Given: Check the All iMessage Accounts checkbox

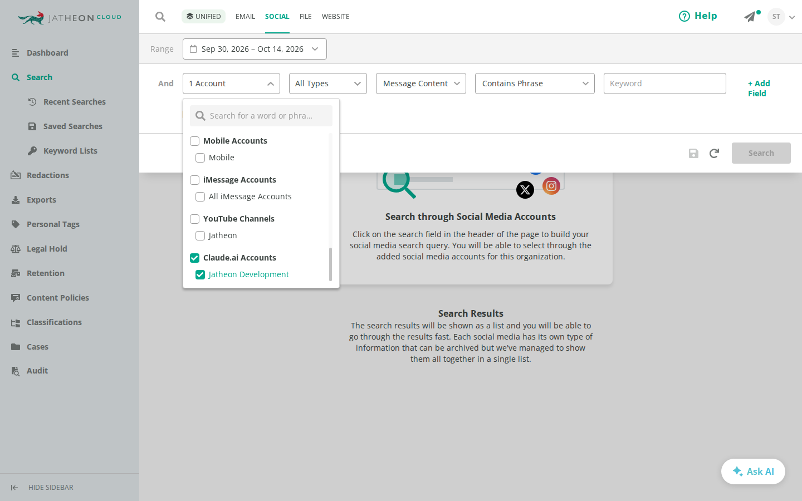Looking at the screenshot, I should (x=200, y=197).
